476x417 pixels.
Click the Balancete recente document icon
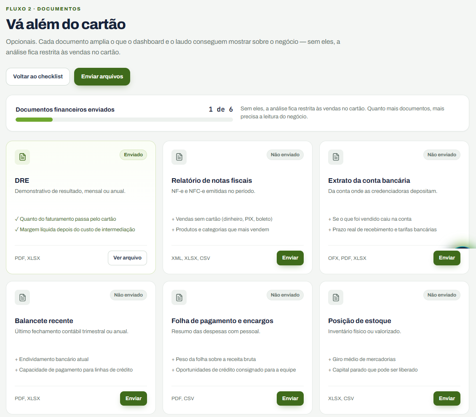(22, 297)
